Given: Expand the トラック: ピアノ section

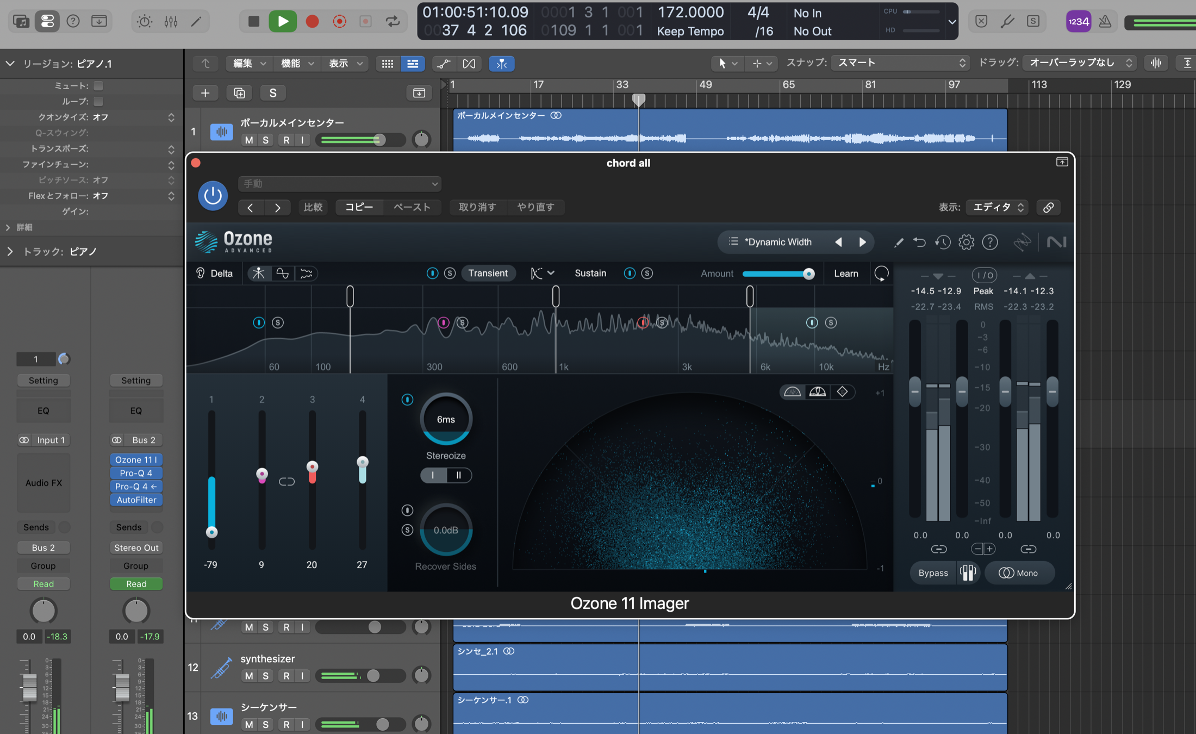Looking at the screenshot, I should 10,251.
